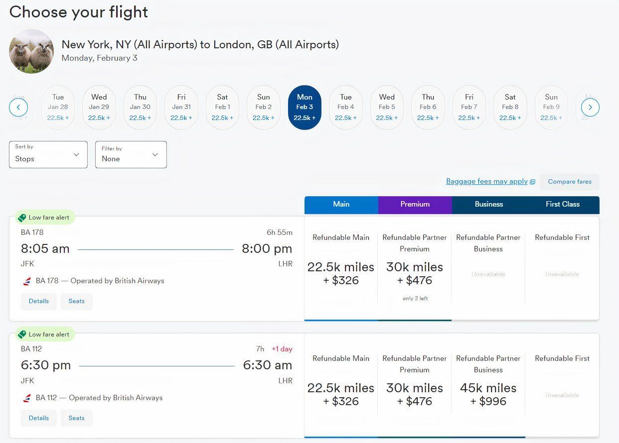Pick the Sat Feb 8 date
Image resolution: width=619 pixels, height=443 pixels.
(x=510, y=107)
